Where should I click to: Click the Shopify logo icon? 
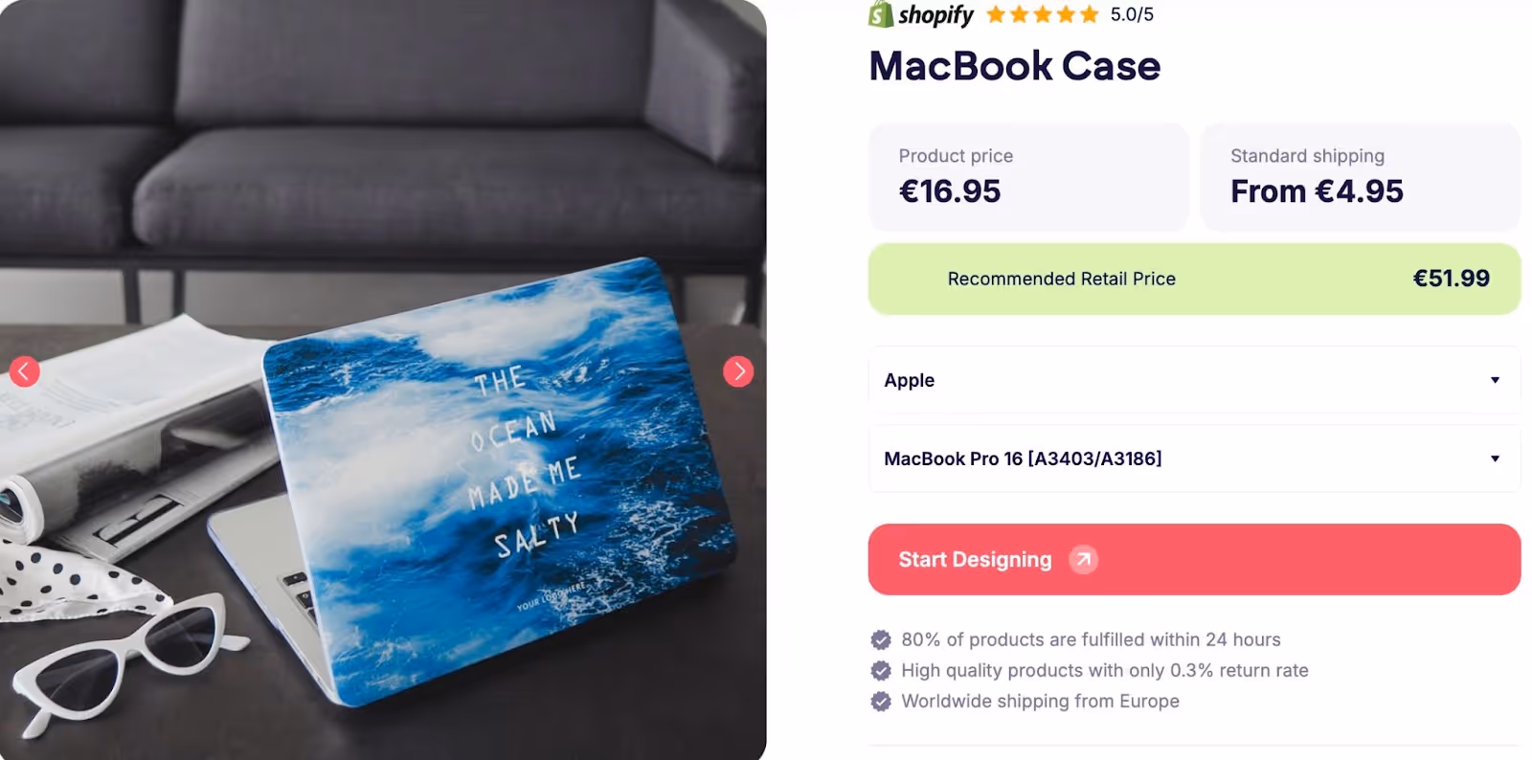click(x=880, y=14)
